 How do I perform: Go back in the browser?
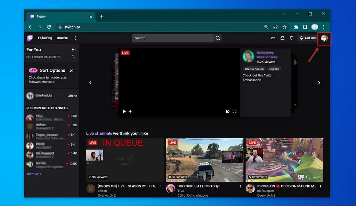(31, 27)
